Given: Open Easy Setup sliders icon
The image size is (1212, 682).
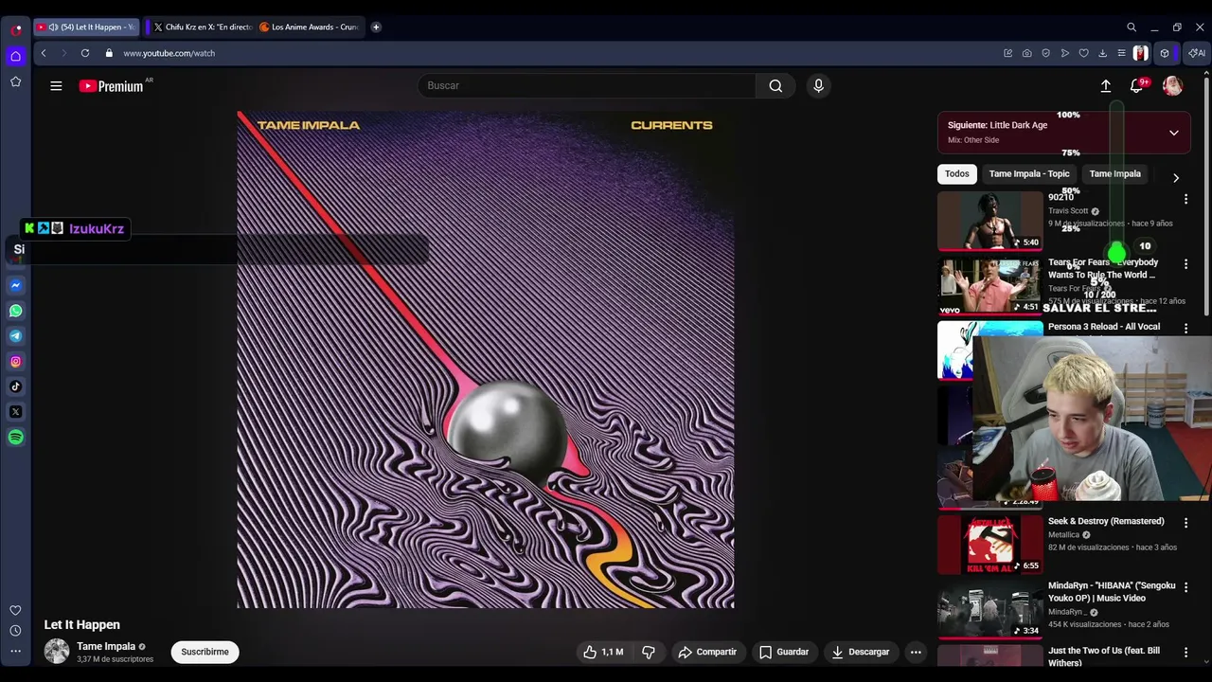Looking at the screenshot, I should pyautogui.click(x=1122, y=53).
